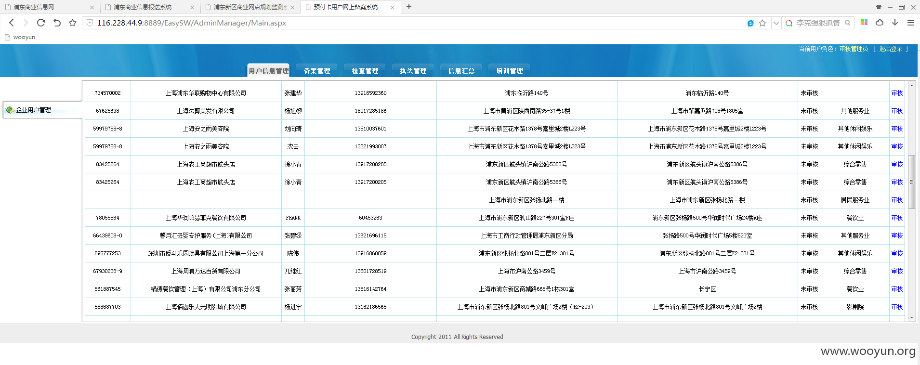
Task: Click the site security shield icon
Action: 90,23
